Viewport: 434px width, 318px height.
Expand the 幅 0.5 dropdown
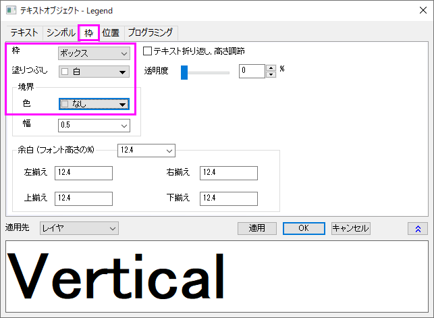pyautogui.click(x=94, y=126)
